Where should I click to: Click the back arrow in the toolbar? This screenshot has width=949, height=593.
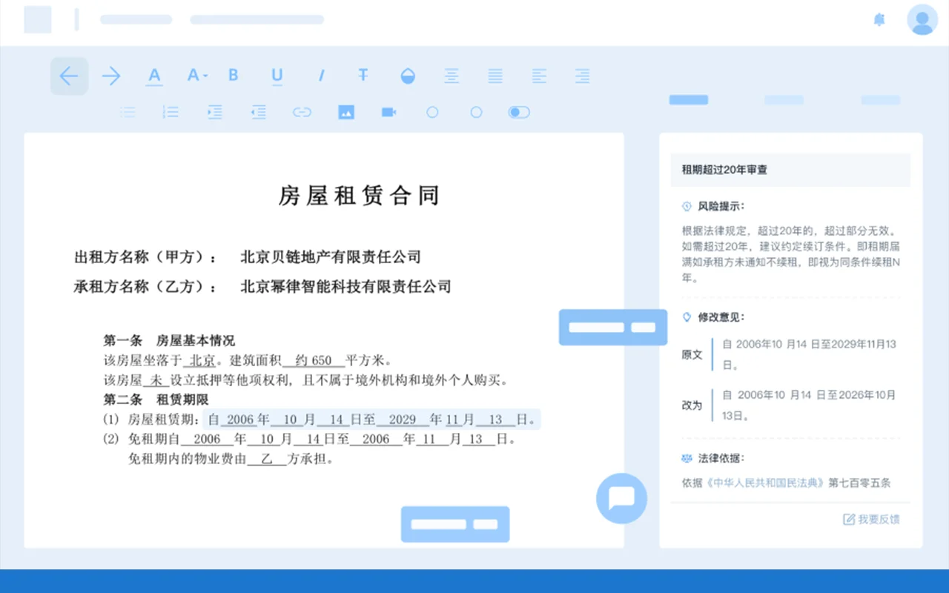[x=69, y=76]
